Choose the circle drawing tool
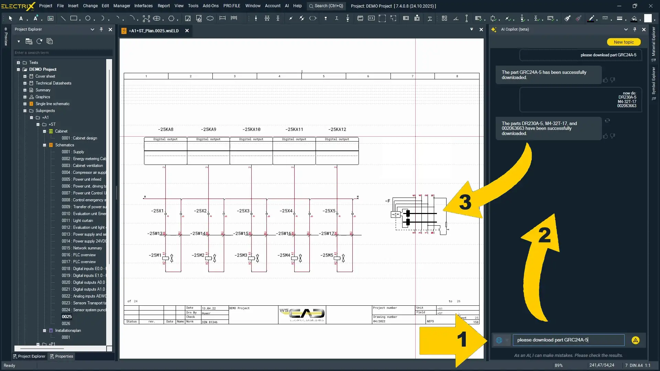Viewport: 660px width, 371px height. 88,19
